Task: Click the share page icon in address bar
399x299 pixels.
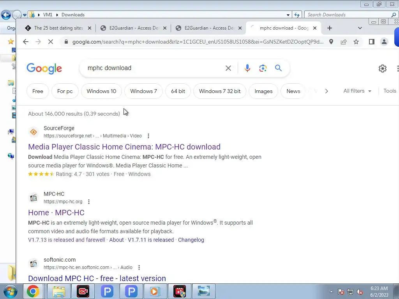Action: (344, 42)
